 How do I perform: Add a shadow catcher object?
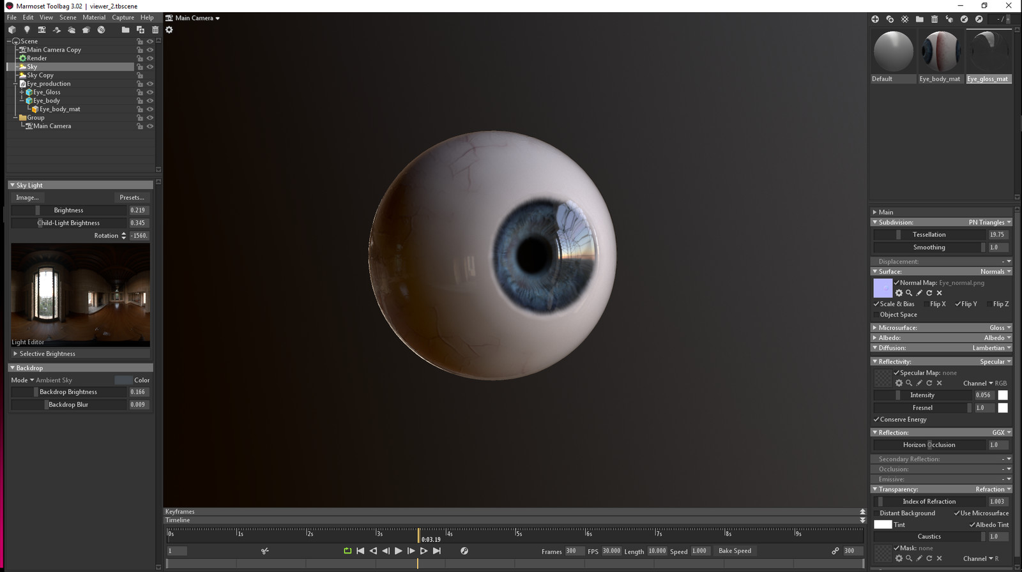57,29
